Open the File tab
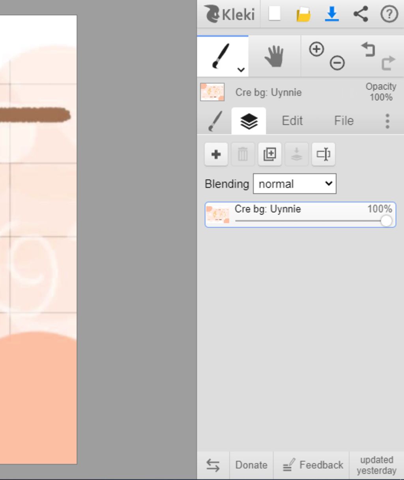 pyautogui.click(x=344, y=121)
